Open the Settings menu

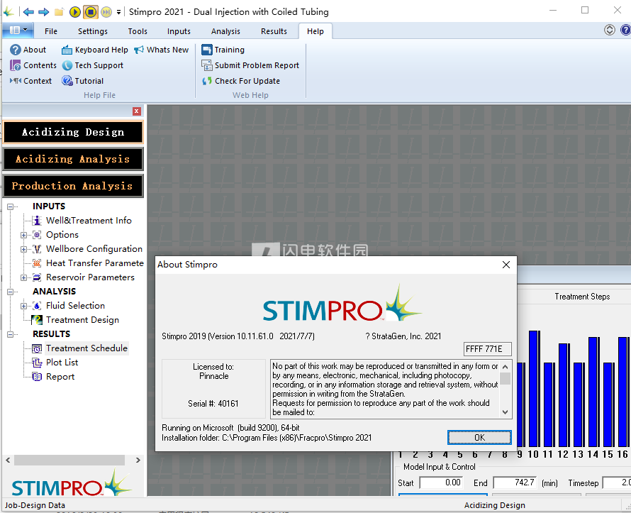[x=93, y=31]
